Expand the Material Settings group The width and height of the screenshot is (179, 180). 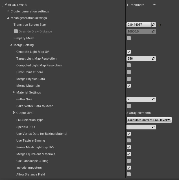pyautogui.click(x=14, y=92)
